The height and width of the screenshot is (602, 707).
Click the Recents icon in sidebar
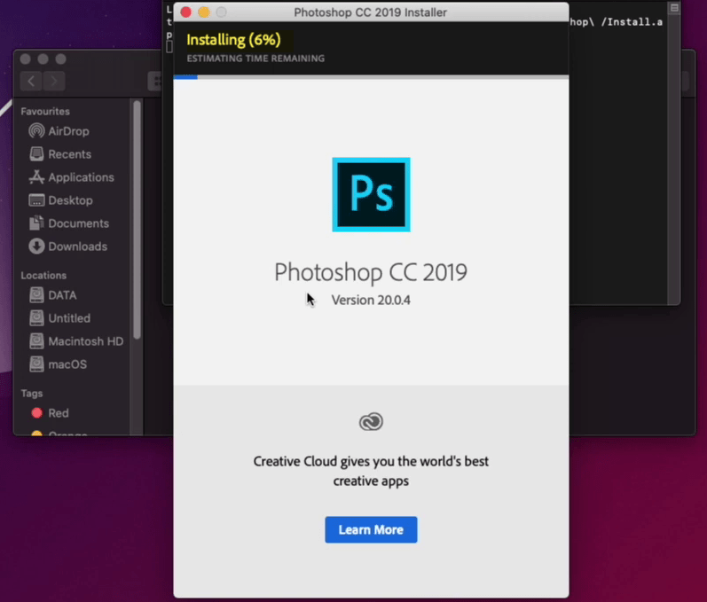pos(36,154)
